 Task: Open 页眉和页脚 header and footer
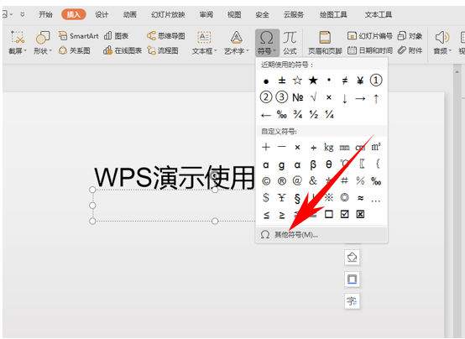(325, 43)
